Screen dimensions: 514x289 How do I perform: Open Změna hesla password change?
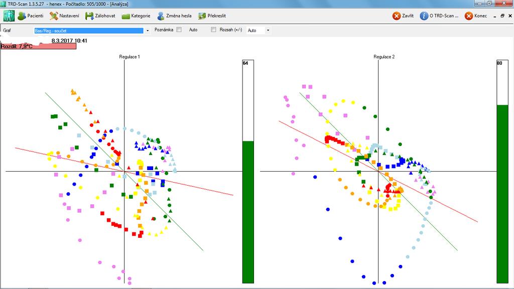[174, 16]
